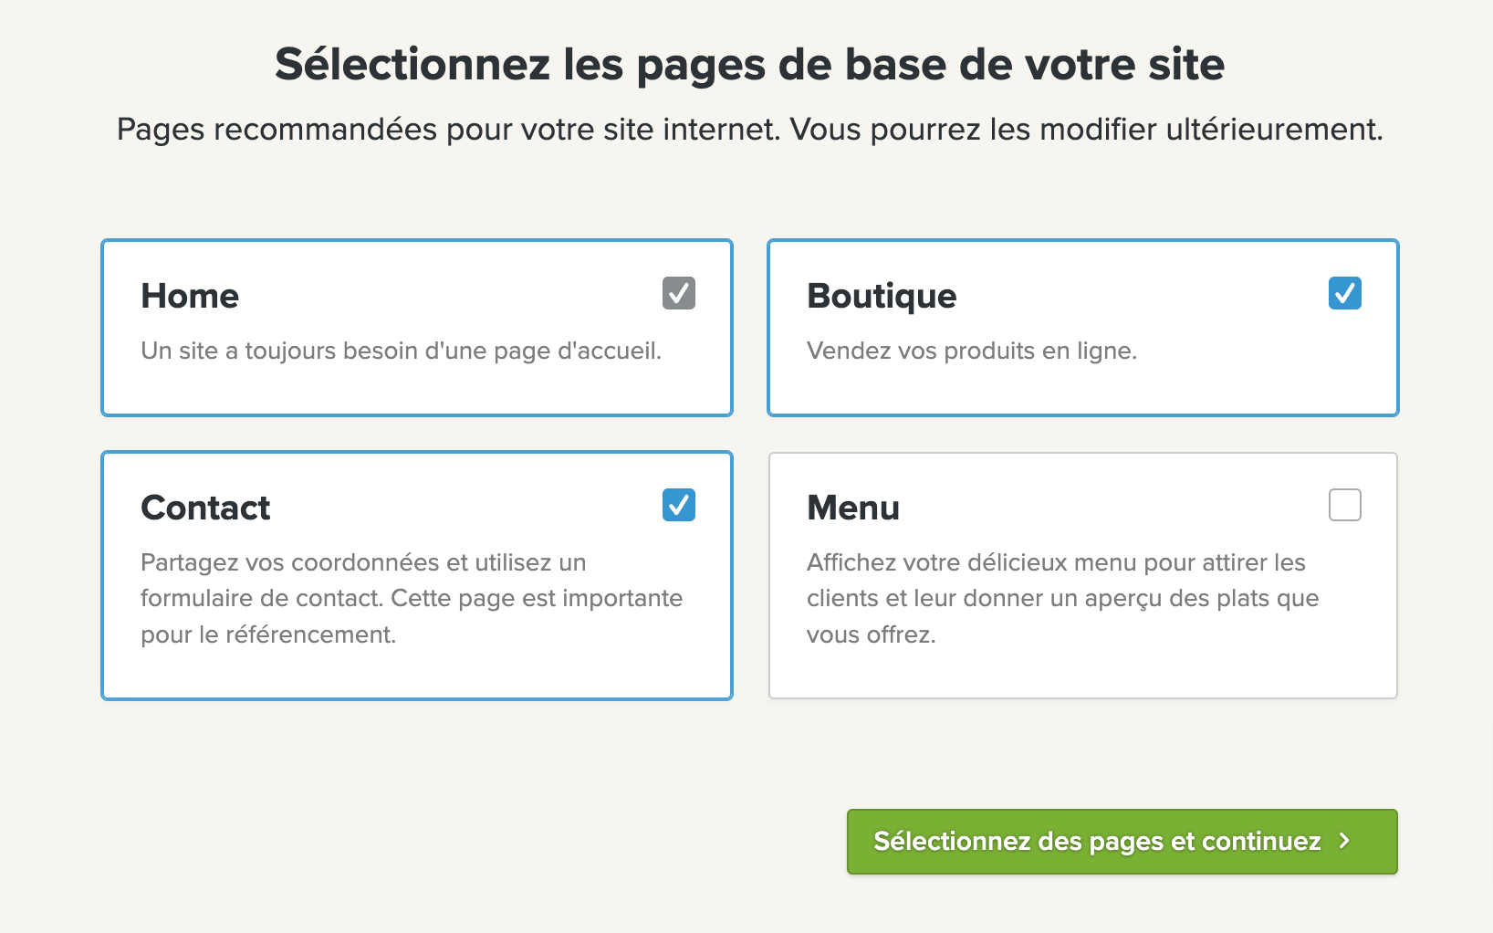1493x933 pixels.
Task: Select the Contact page card
Action: (x=416, y=575)
